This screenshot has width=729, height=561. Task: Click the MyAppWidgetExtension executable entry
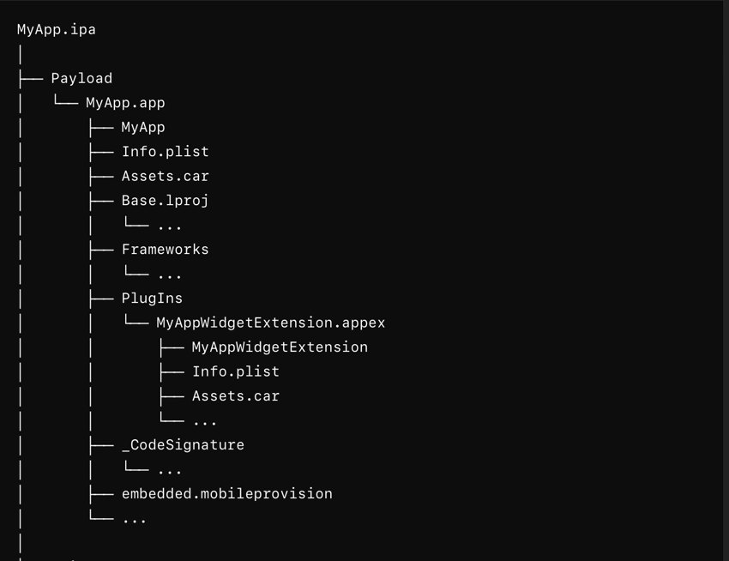(x=280, y=347)
